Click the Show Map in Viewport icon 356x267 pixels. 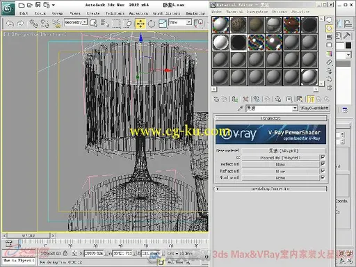pyautogui.click(x=300, y=99)
